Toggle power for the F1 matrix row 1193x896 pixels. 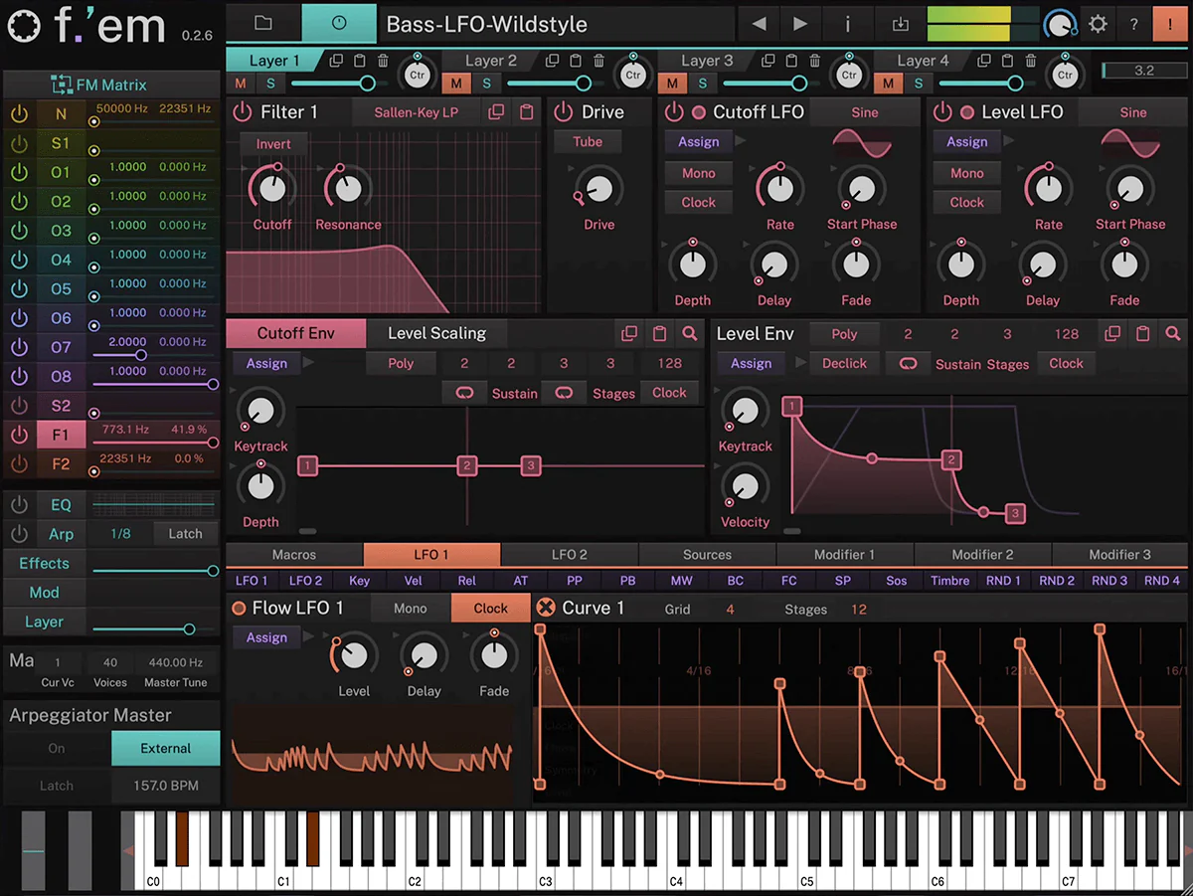point(19,435)
